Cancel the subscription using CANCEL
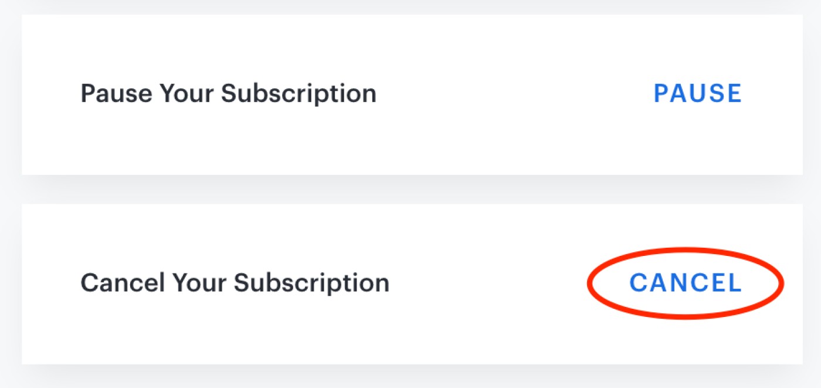The height and width of the screenshot is (388, 821). [x=686, y=283]
